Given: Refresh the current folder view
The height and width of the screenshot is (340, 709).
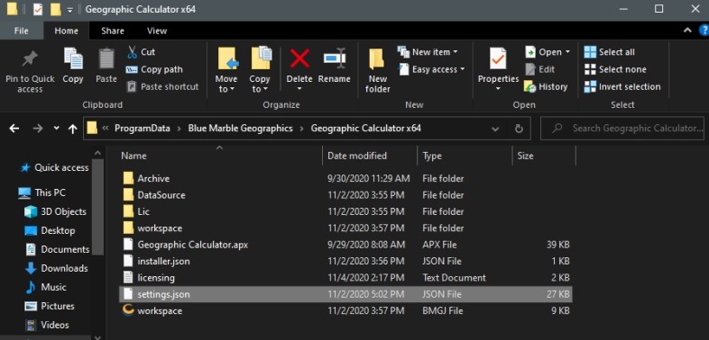Looking at the screenshot, I should point(519,129).
